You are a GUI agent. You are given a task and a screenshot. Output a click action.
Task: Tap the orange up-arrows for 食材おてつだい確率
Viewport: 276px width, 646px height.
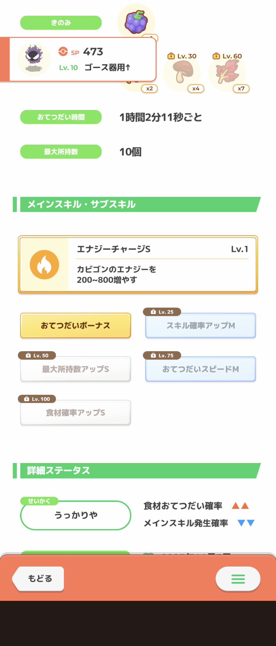(x=240, y=506)
